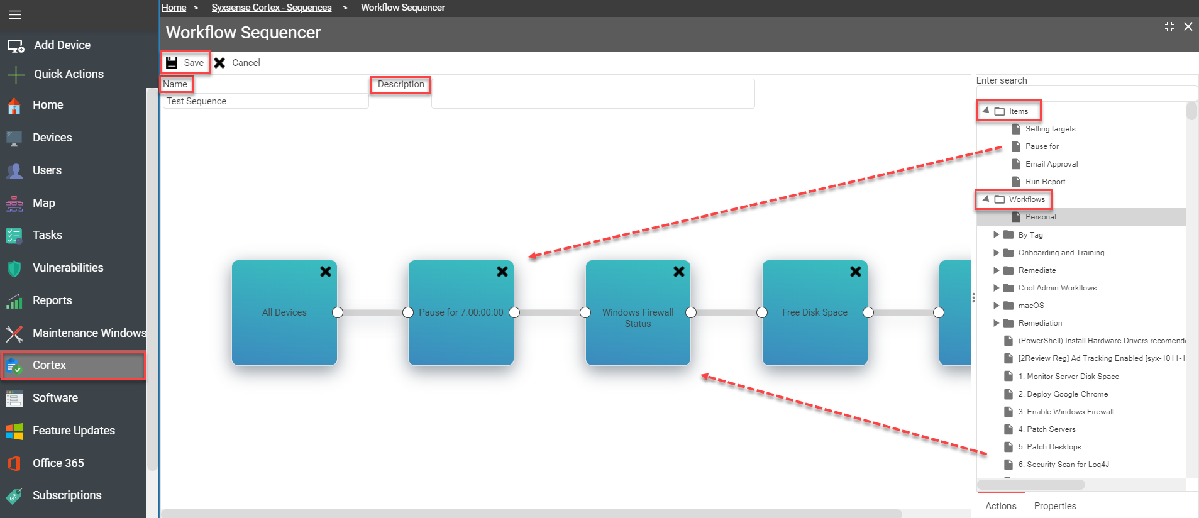Collapse the Workflows folder
Image resolution: width=1199 pixels, height=518 pixels.
[986, 199]
